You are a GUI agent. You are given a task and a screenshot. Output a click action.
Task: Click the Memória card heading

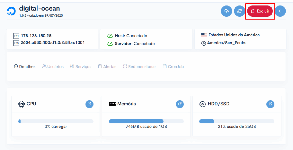tap(126, 104)
